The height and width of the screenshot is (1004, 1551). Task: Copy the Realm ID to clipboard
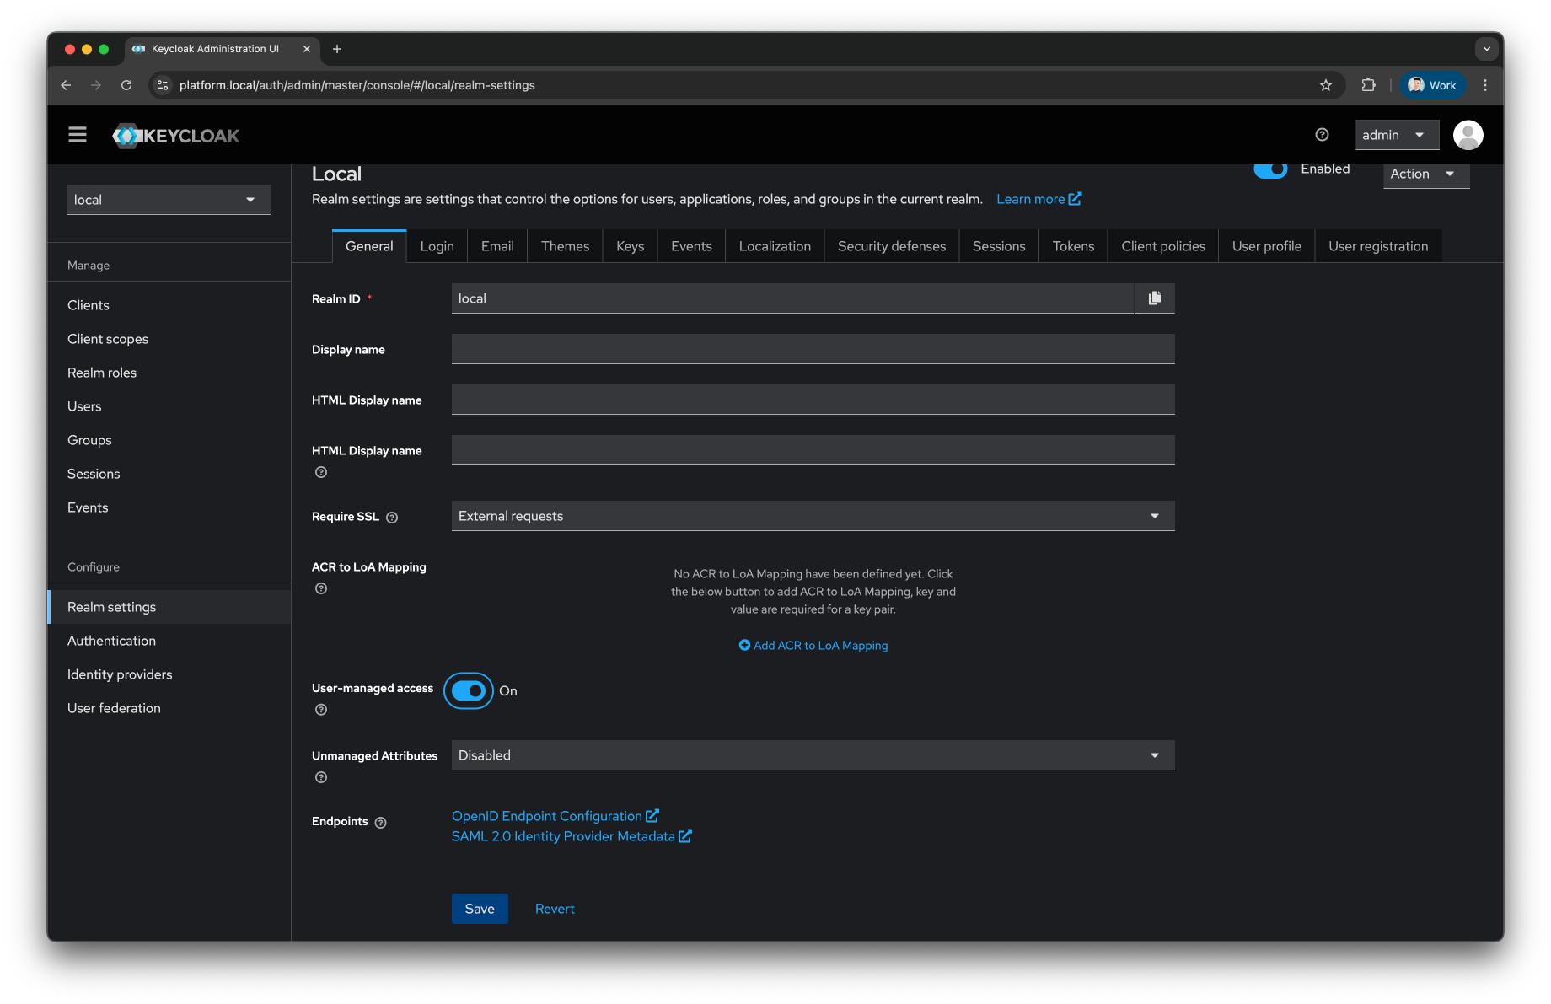[x=1155, y=298]
